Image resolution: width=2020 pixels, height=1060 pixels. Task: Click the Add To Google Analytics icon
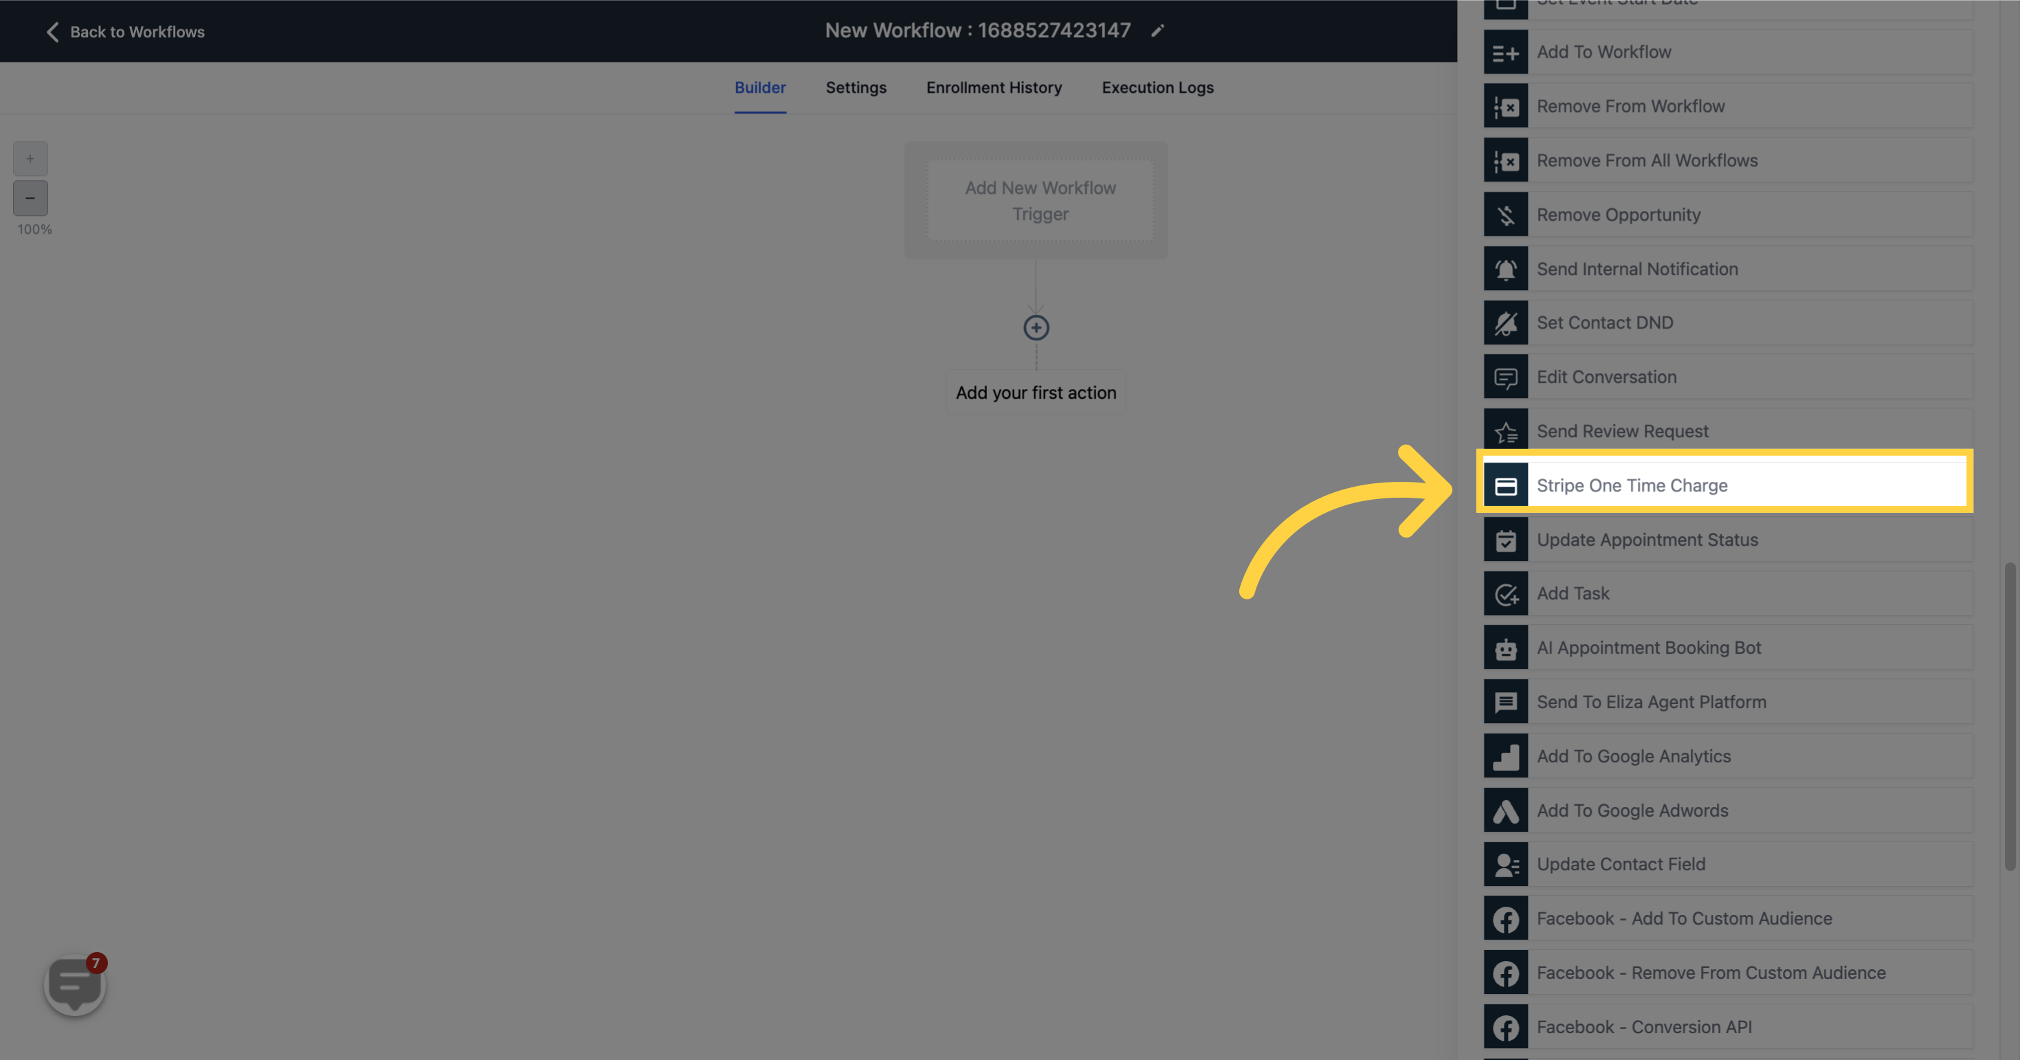1506,755
